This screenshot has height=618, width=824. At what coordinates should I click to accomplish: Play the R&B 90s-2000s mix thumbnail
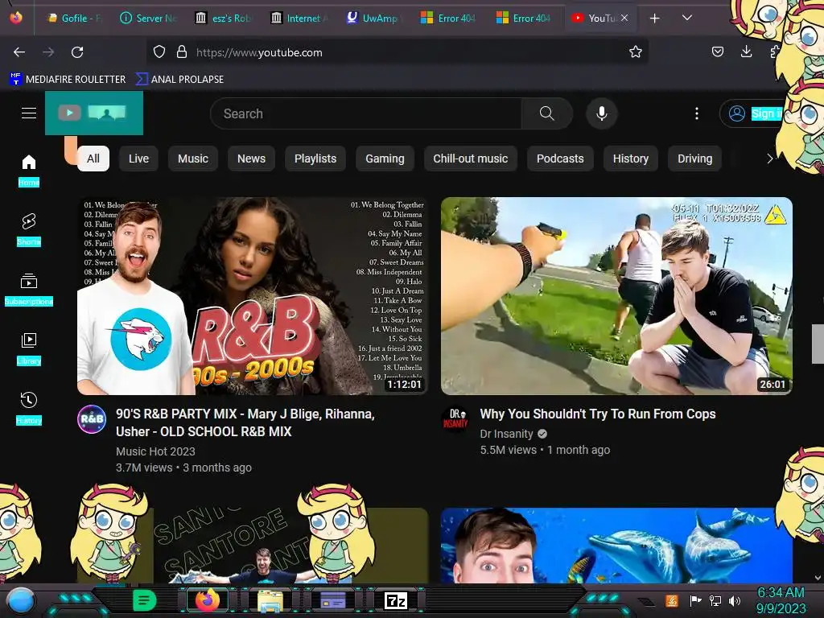[x=253, y=296]
